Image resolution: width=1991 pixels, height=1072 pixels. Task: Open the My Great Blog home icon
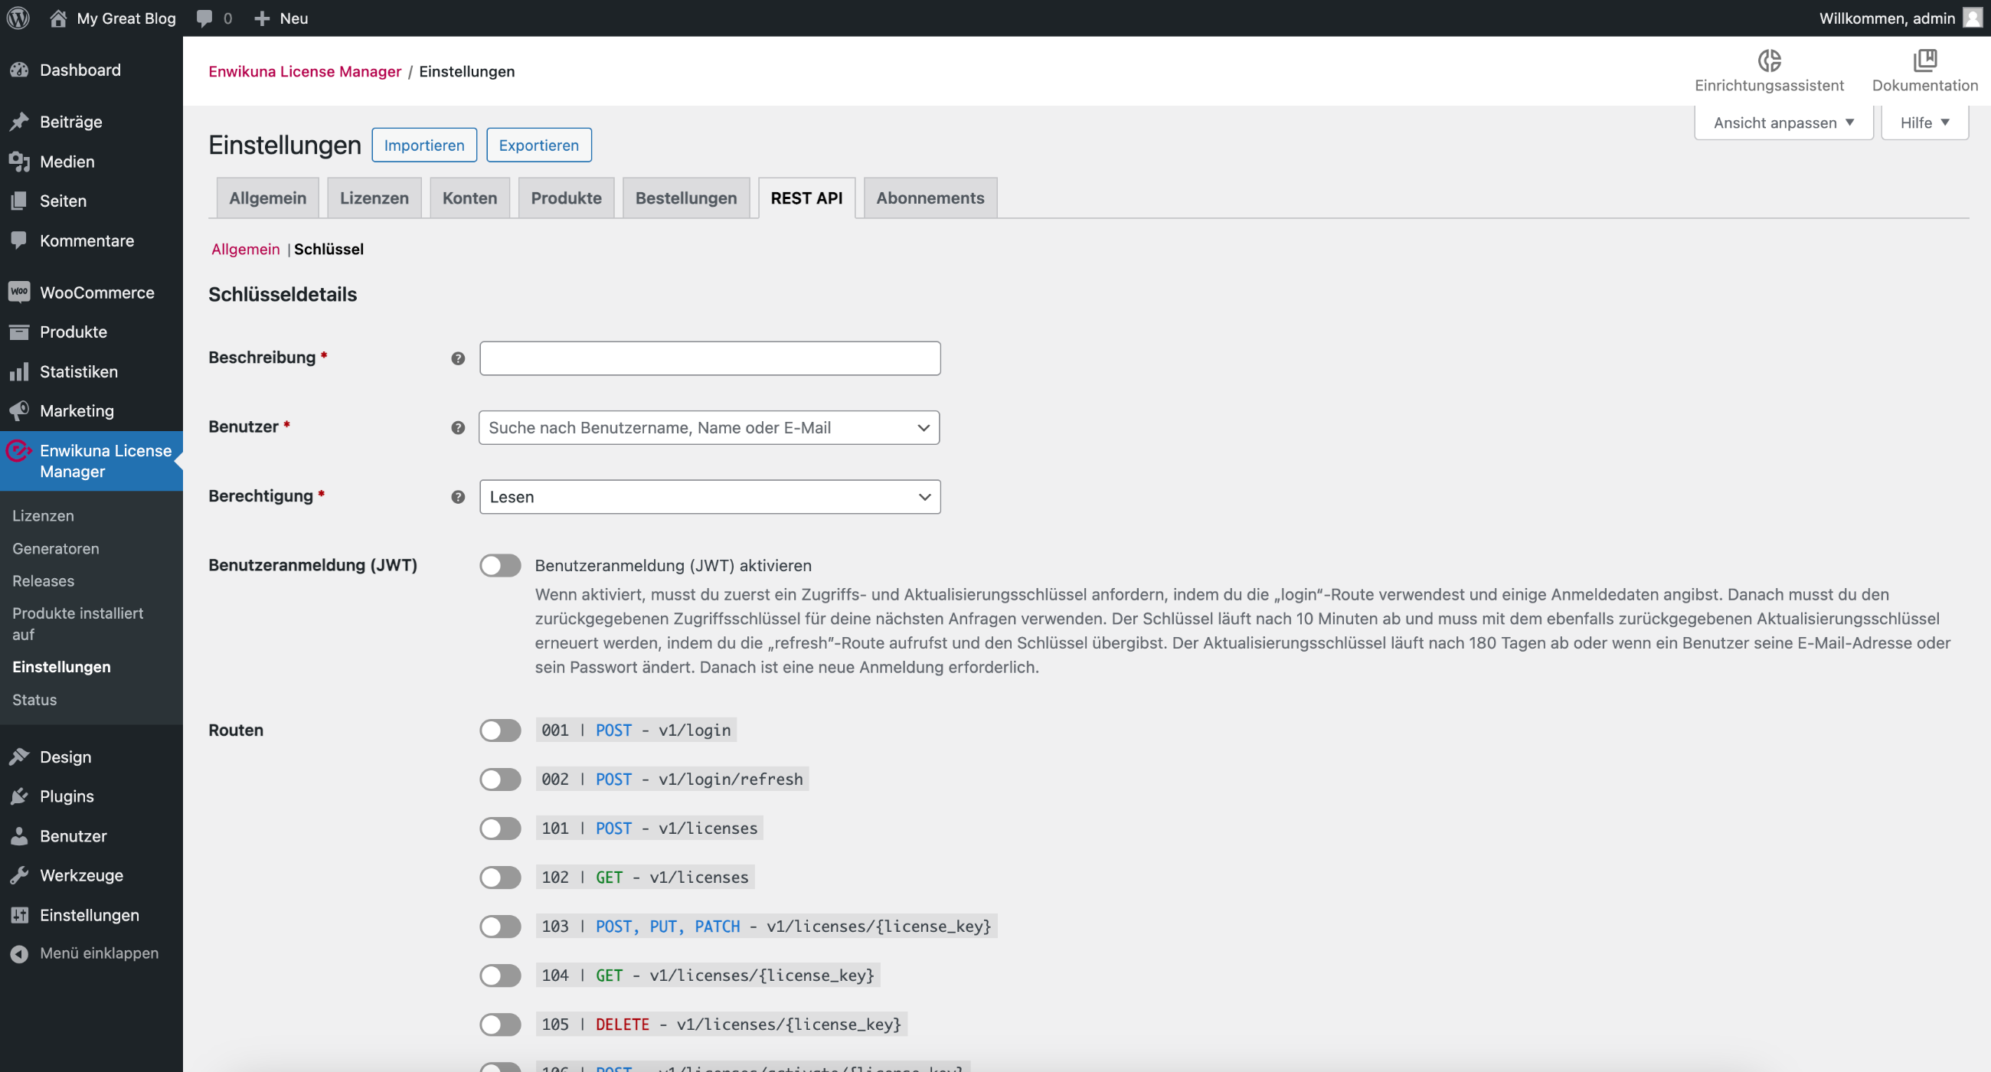[x=58, y=18]
